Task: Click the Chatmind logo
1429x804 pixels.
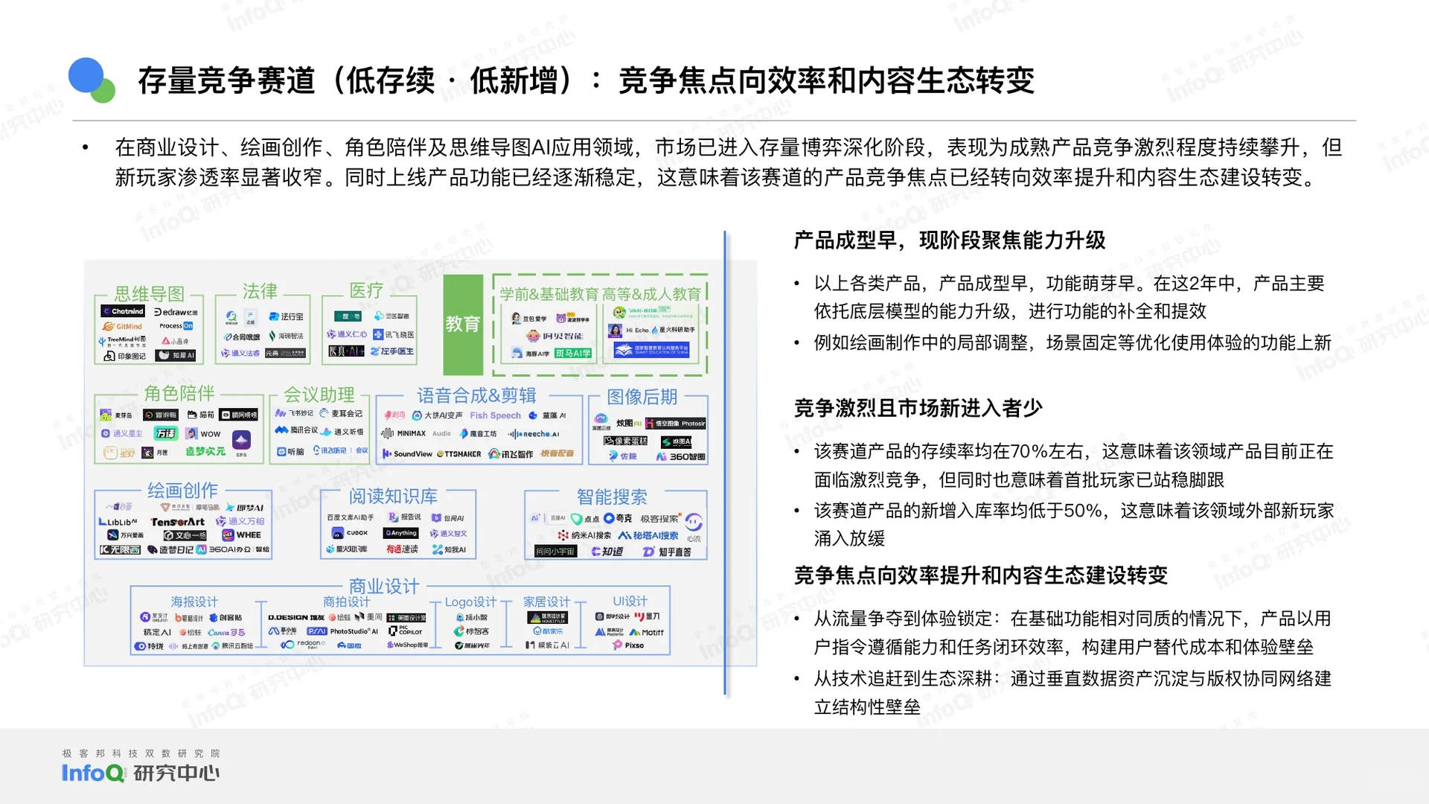Action: [x=123, y=311]
